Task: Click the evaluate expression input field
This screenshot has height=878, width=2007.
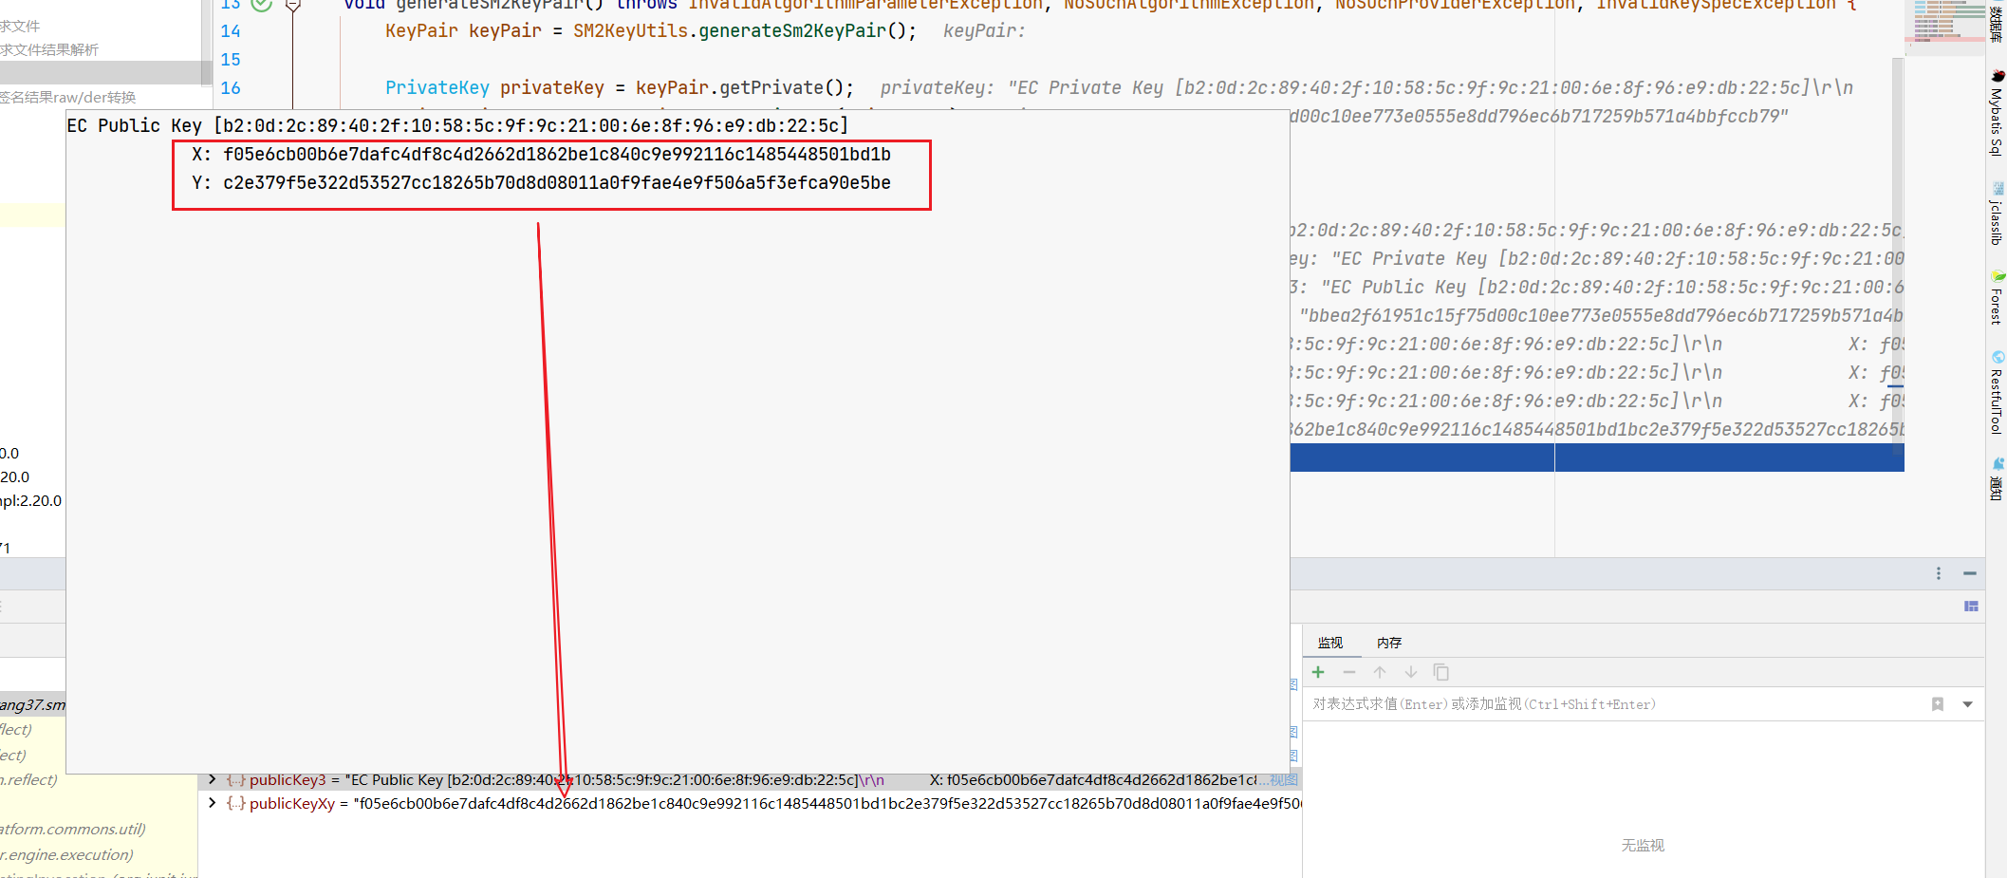Action: click(1613, 704)
